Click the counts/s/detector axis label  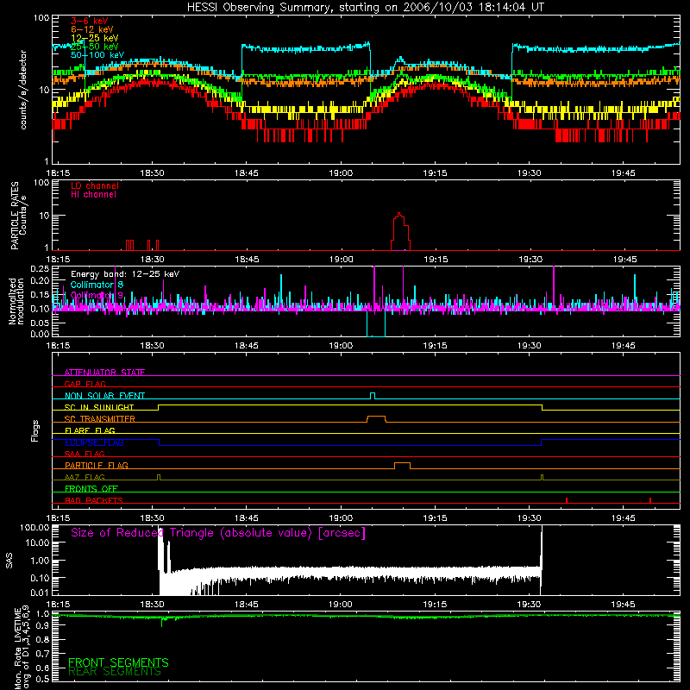23,90
